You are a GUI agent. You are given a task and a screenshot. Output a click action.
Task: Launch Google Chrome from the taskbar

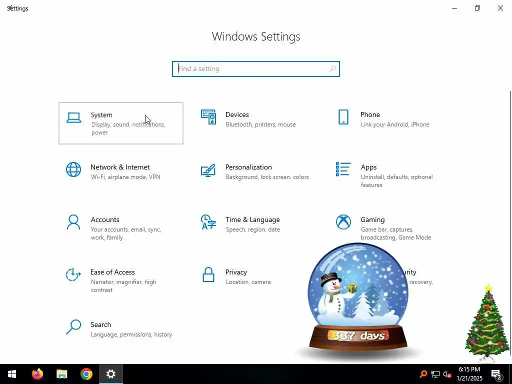point(86,374)
